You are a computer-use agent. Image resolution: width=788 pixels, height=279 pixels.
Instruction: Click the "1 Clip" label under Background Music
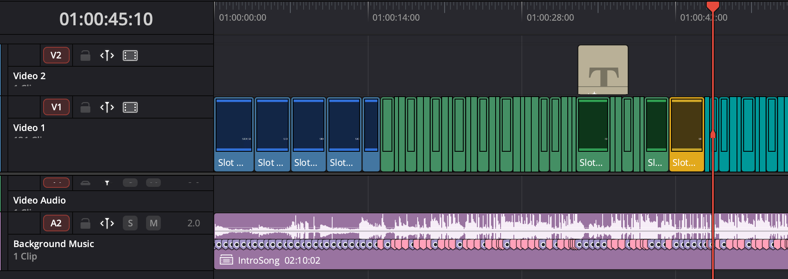pos(25,256)
